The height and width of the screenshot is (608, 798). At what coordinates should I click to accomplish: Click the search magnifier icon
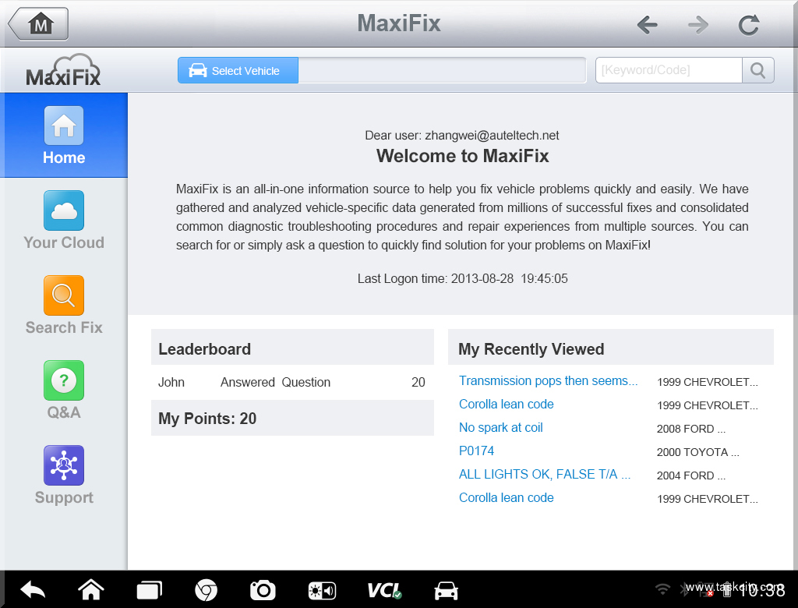757,70
